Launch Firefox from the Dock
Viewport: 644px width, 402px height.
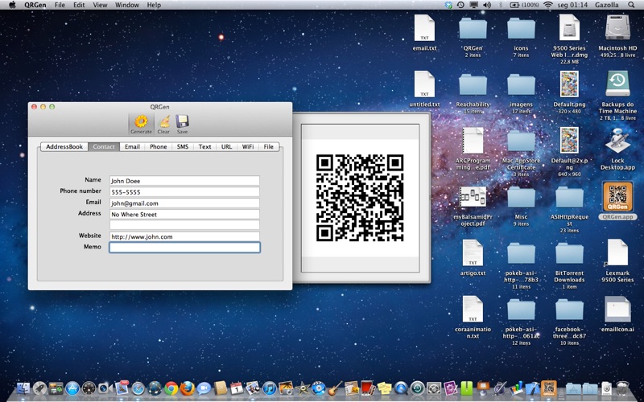point(188,388)
